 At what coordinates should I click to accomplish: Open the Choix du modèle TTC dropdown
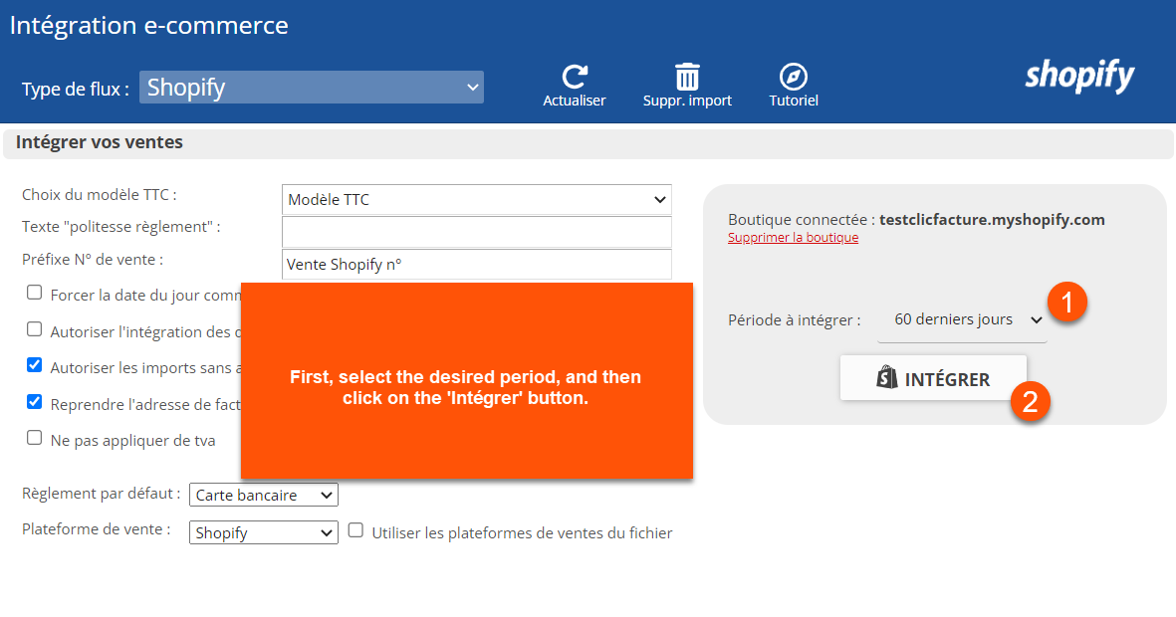476,199
